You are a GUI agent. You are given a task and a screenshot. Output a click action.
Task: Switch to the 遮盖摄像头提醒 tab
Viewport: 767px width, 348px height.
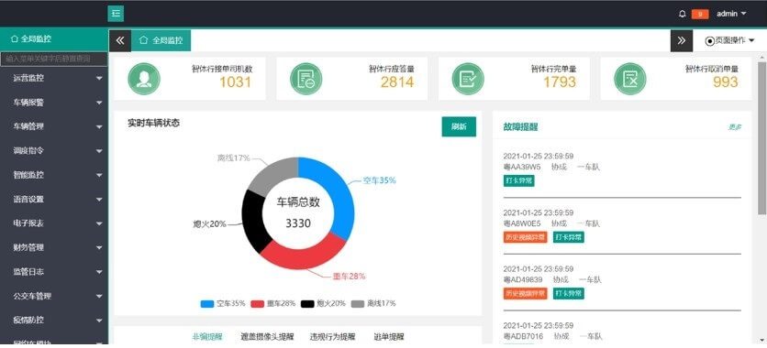[x=267, y=337]
